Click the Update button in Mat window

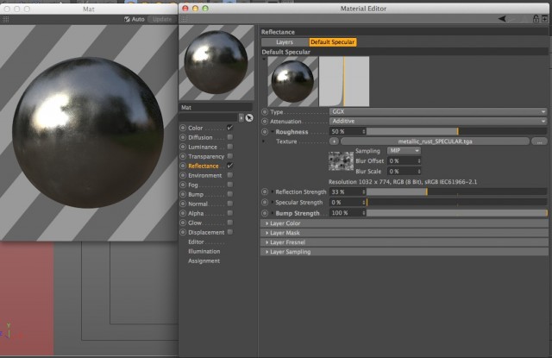coord(162,19)
